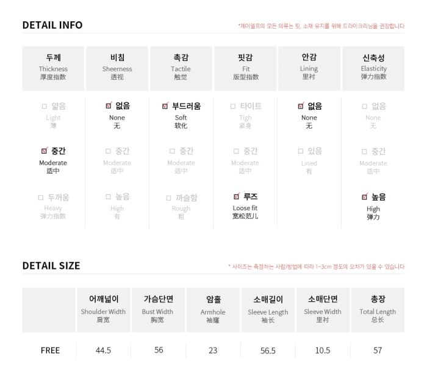Click the Shoulder Width size header
The width and height of the screenshot is (427, 381).
coord(104,310)
